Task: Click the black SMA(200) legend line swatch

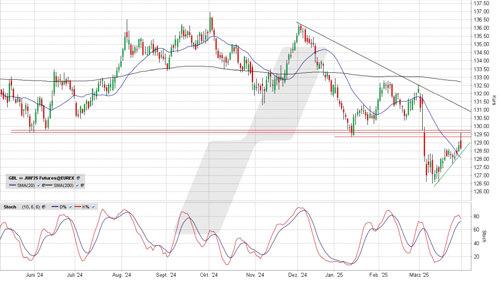Action: pyautogui.click(x=49, y=185)
